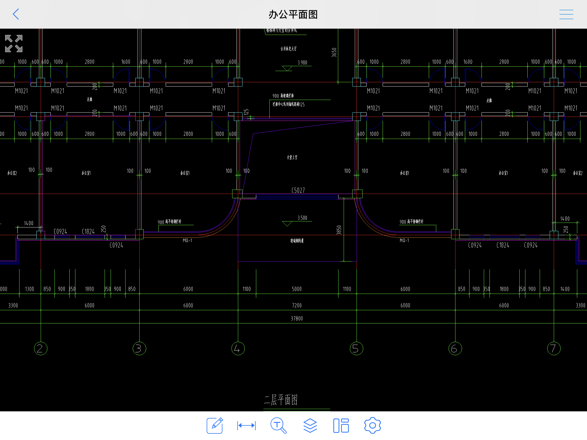
Task: Select the right 走廊 corridor label
Action: [489, 100]
